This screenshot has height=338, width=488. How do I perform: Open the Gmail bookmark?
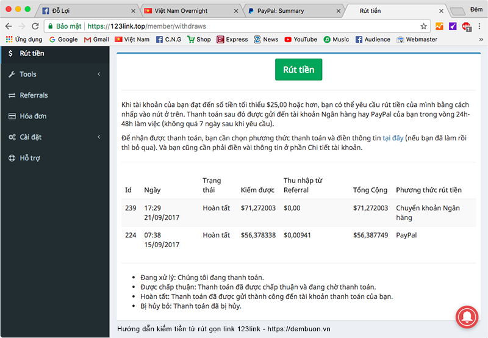click(x=96, y=40)
